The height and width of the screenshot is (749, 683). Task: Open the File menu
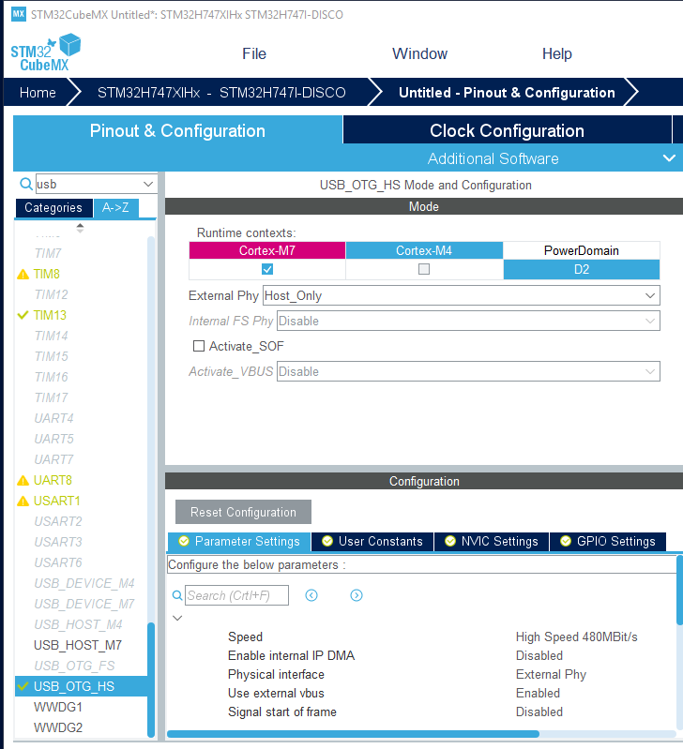254,53
